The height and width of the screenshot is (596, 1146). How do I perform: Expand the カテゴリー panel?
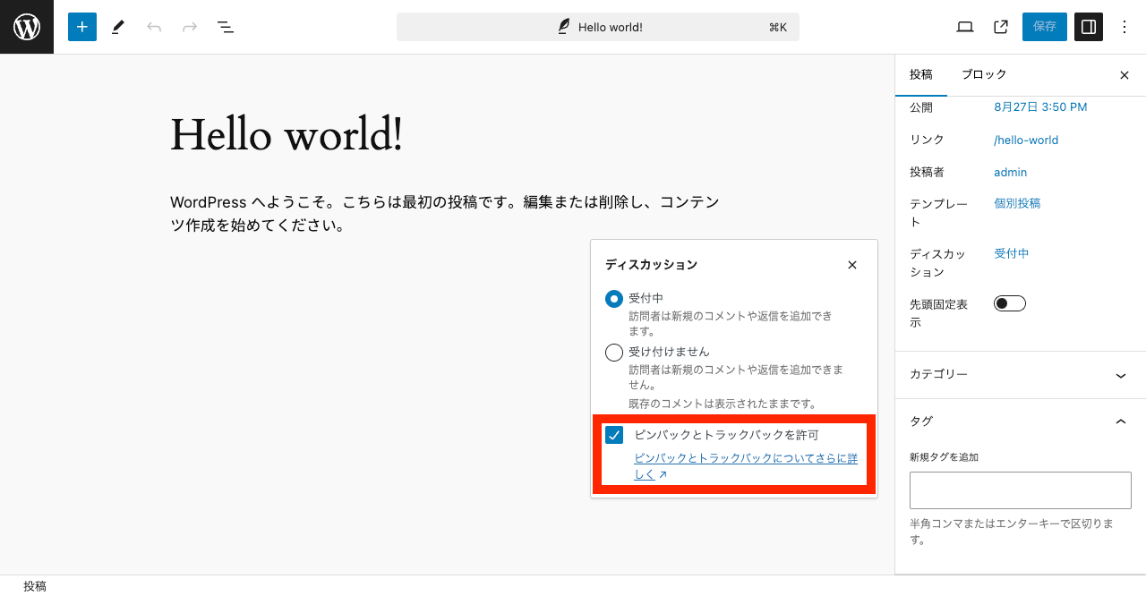click(1021, 375)
